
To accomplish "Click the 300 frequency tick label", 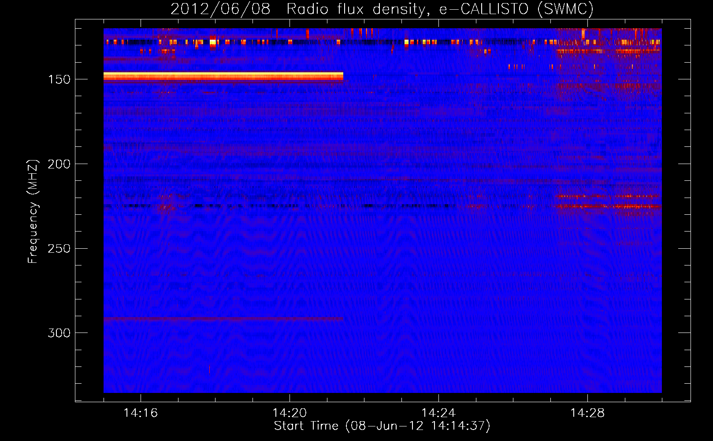I will [59, 333].
